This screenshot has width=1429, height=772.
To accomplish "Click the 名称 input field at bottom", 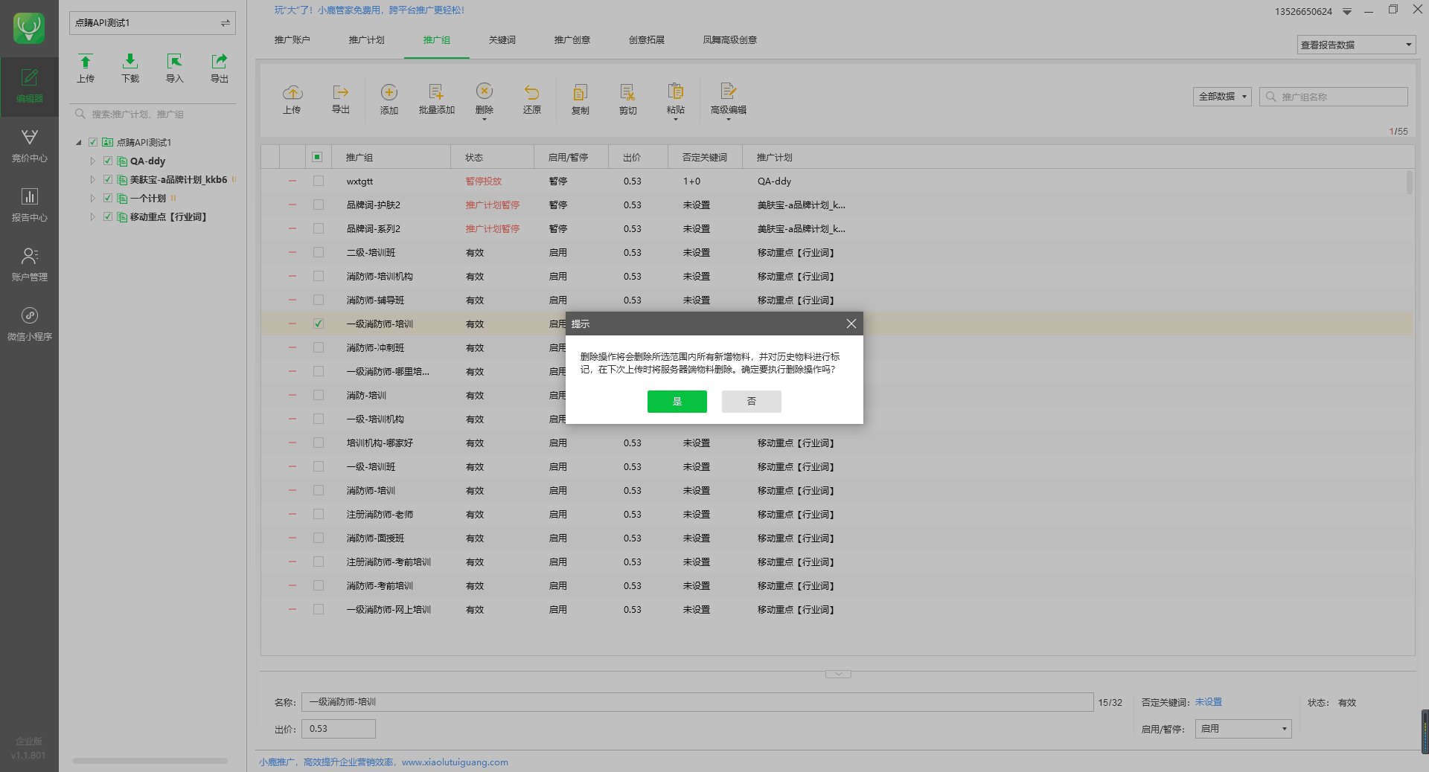I will click(x=697, y=702).
